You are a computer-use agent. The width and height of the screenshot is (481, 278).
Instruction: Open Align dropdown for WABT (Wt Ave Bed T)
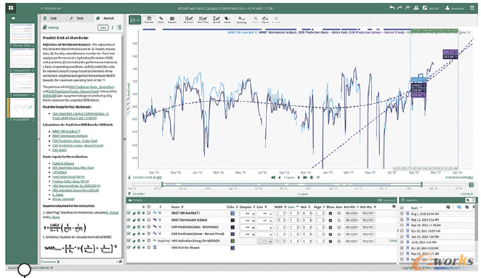point(320,213)
